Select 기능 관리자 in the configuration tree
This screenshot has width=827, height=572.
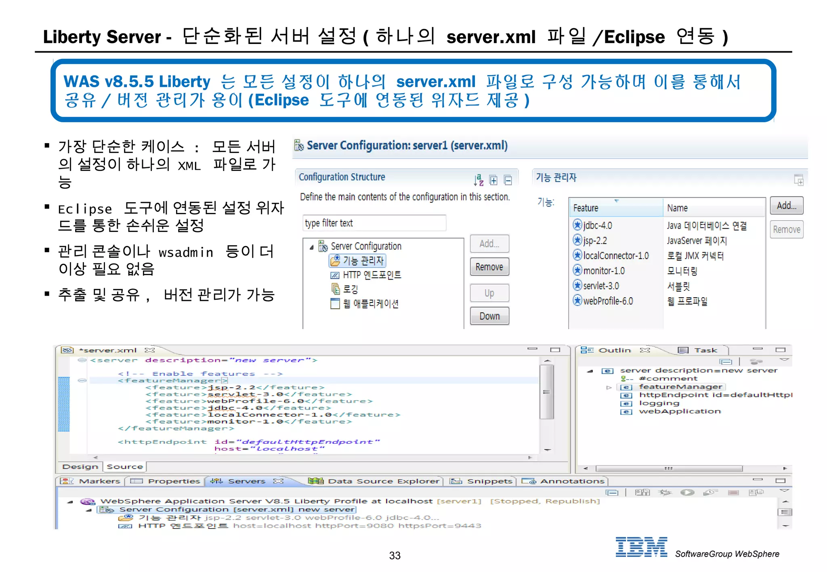[358, 261]
